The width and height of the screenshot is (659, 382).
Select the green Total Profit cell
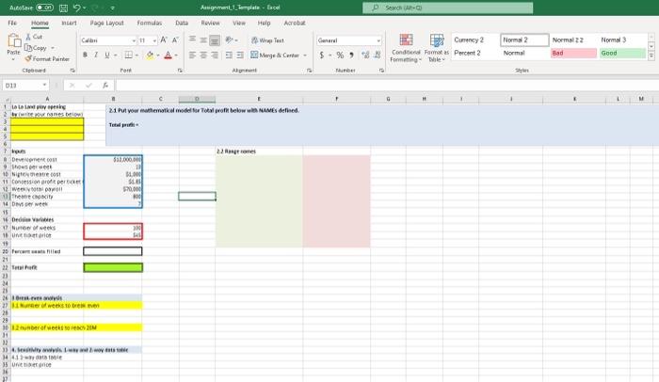point(113,267)
